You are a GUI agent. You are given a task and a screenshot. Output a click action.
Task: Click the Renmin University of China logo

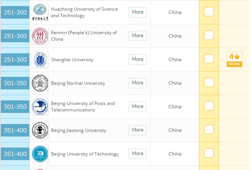(x=40, y=36)
